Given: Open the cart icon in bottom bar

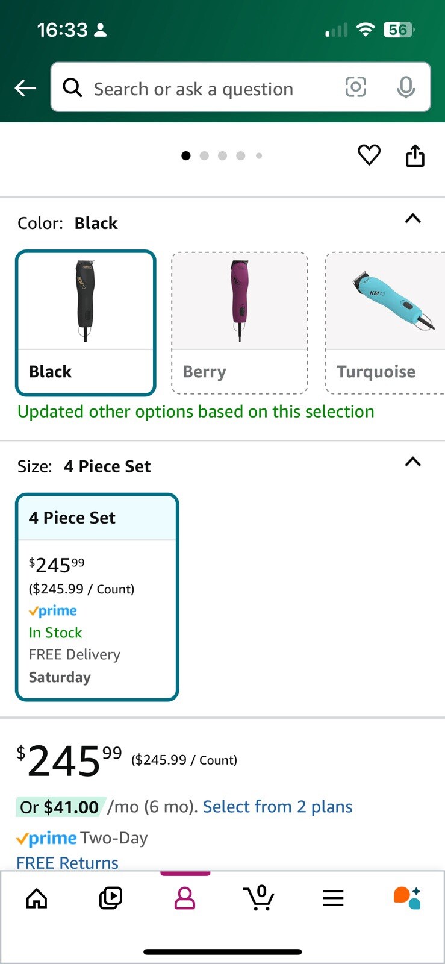Looking at the screenshot, I should [x=260, y=898].
